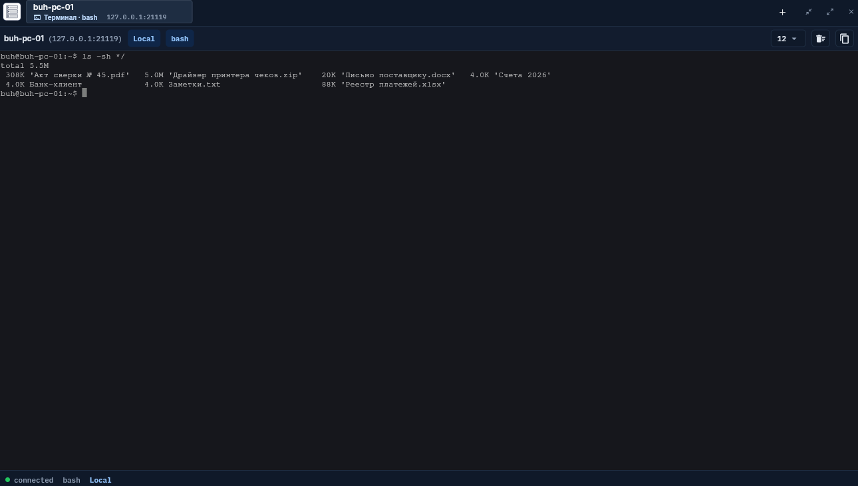This screenshot has width=858, height=486.
Task: Click the green connected status dot
Action: (7, 479)
